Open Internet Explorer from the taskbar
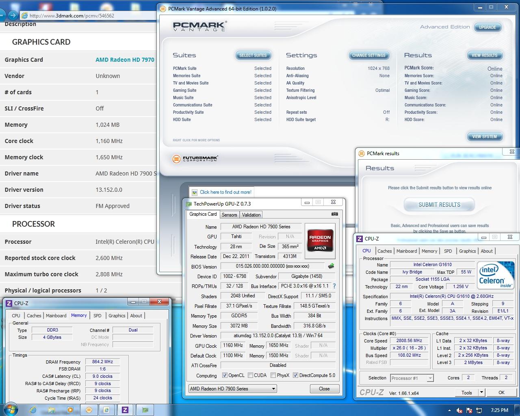 pos(33,410)
